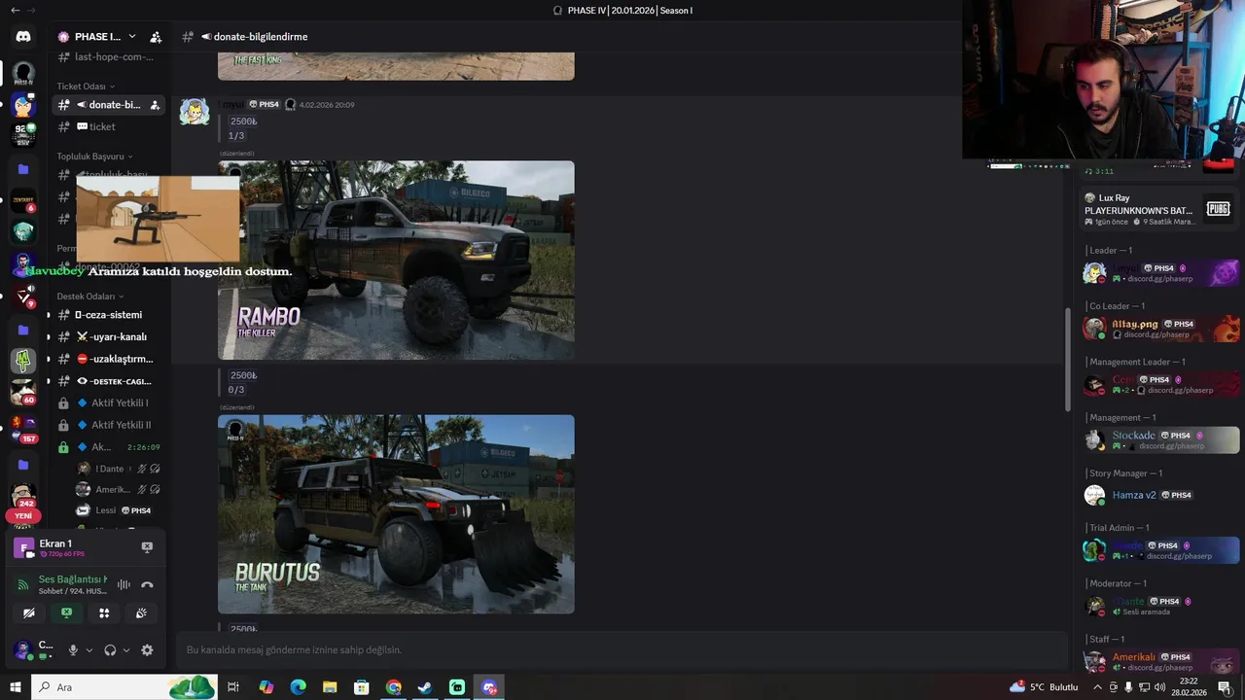Viewport: 1245px width, 700px height.
Task: Open the PHASE IV server icon
Action: (x=23, y=73)
